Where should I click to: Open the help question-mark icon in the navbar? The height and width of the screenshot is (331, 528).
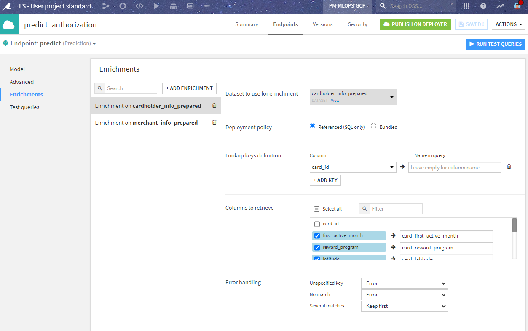[483, 6]
